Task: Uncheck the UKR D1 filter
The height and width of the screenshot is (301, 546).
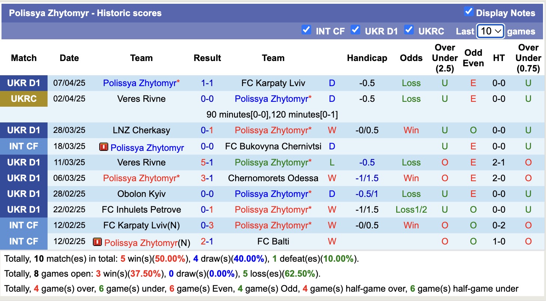Action: 355,29
